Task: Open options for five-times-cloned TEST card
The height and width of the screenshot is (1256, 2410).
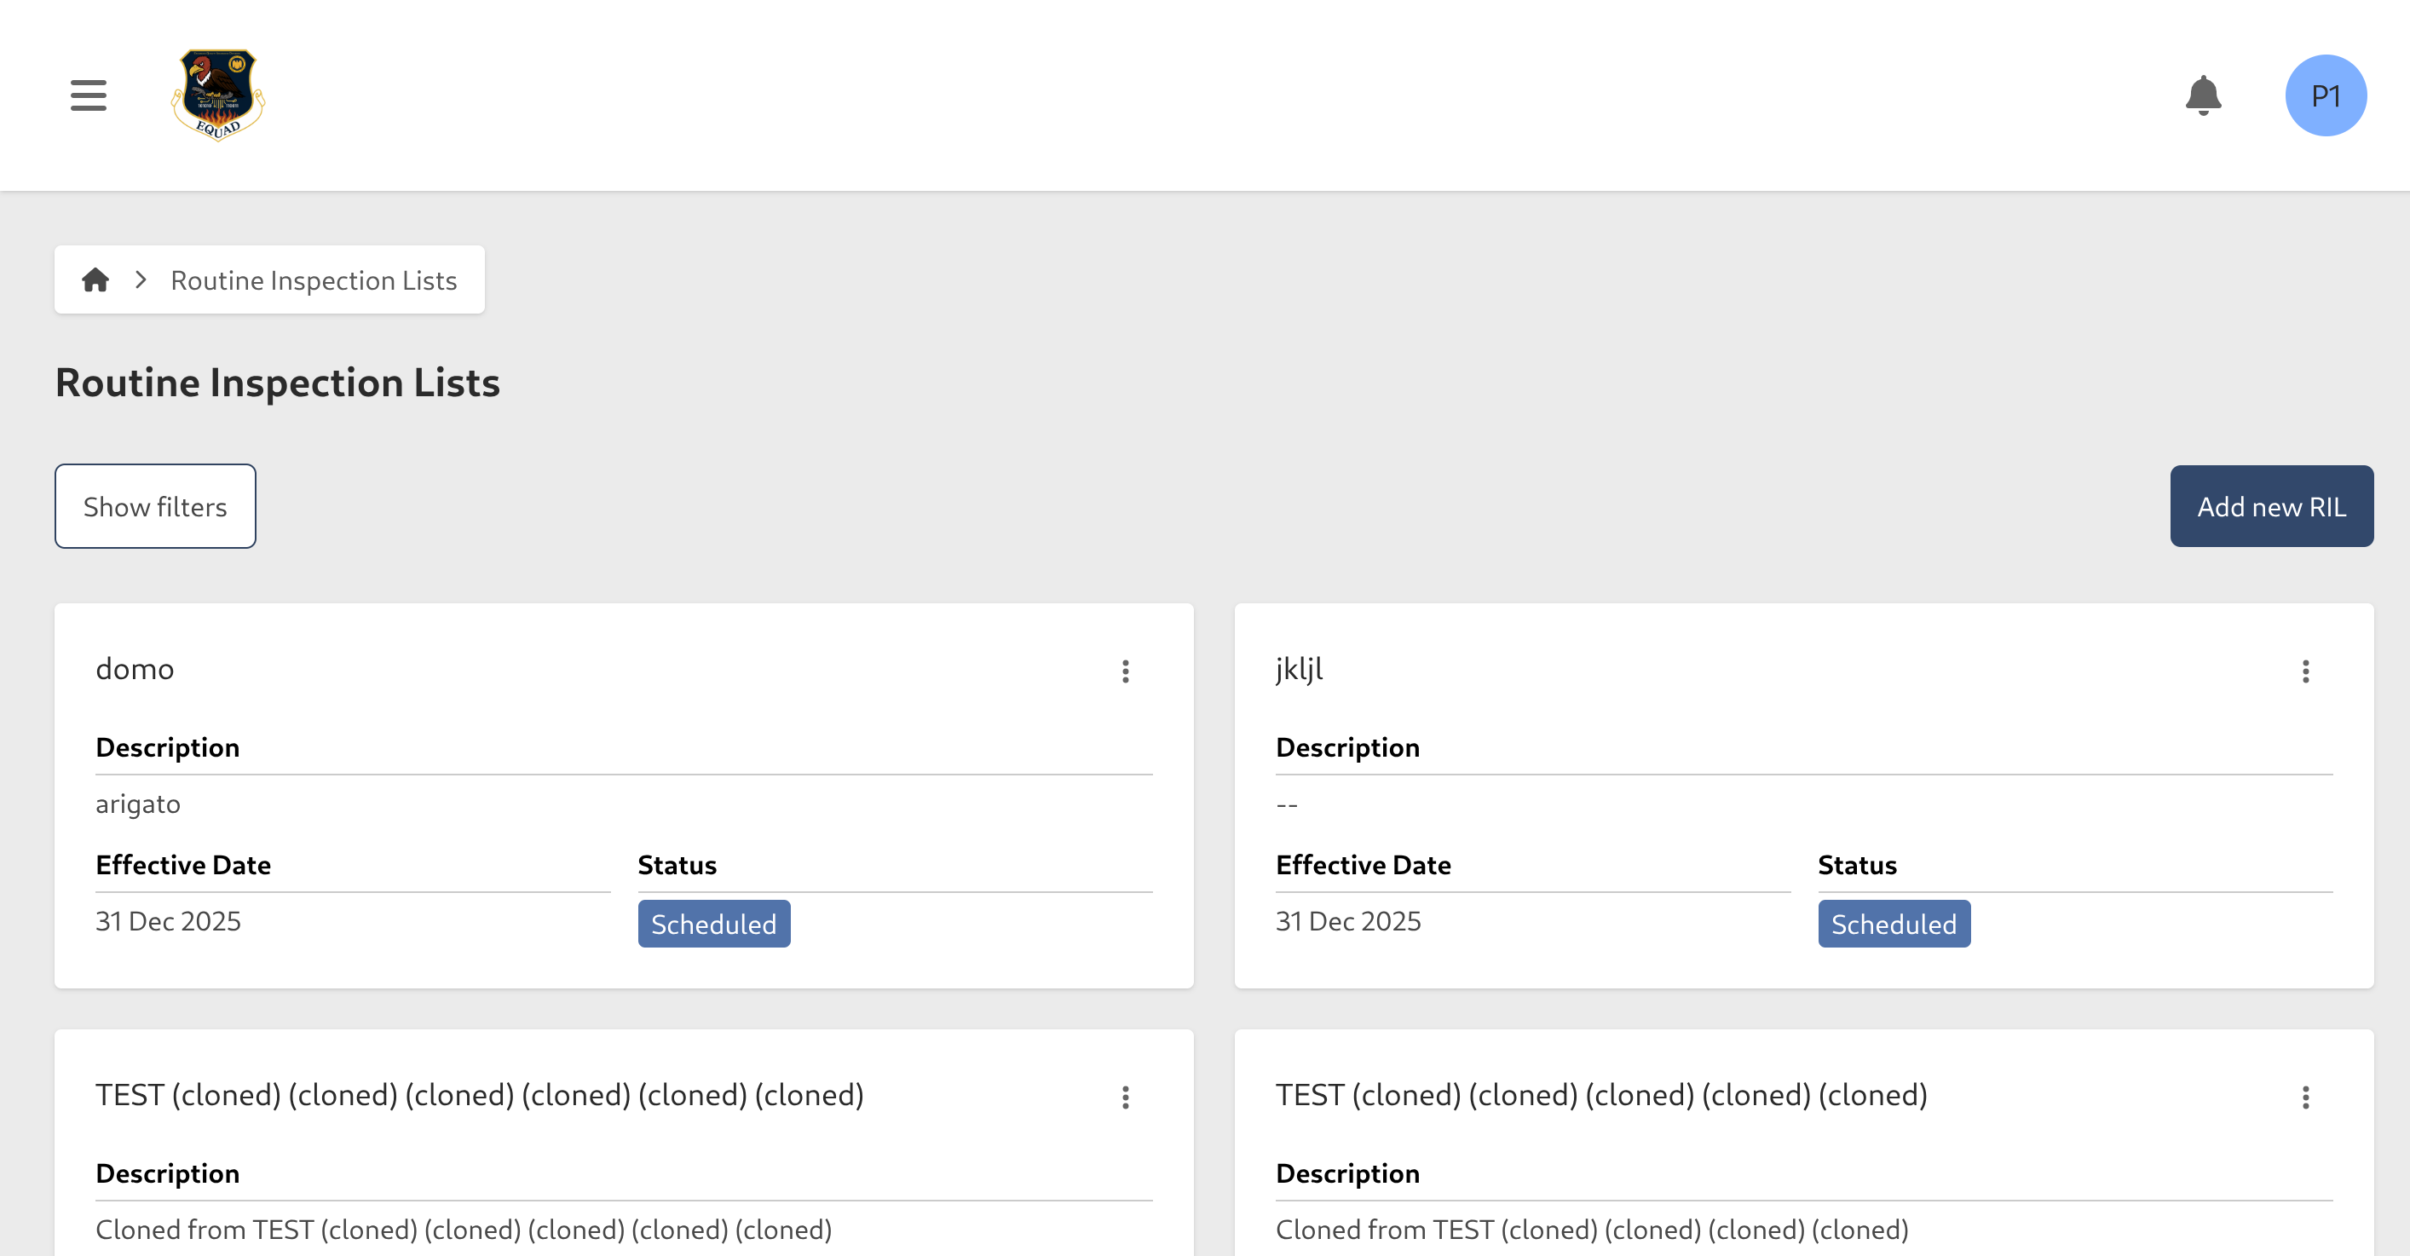Action: click(x=2305, y=1097)
